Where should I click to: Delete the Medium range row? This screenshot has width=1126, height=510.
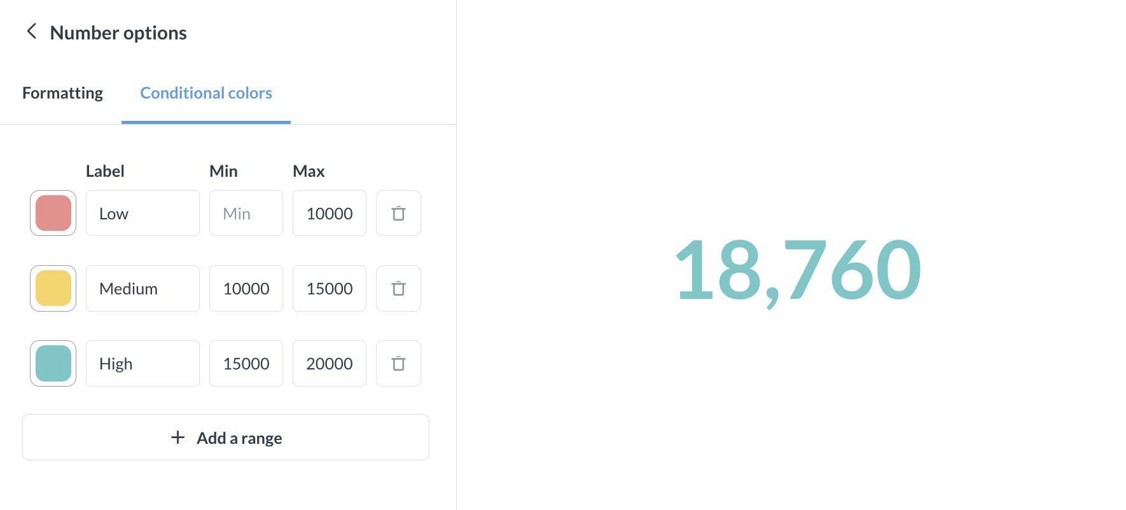398,288
